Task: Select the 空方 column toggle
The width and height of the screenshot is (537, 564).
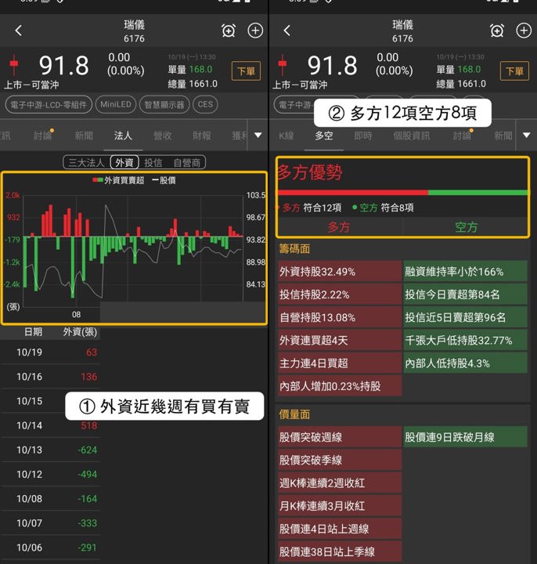Action: click(466, 227)
